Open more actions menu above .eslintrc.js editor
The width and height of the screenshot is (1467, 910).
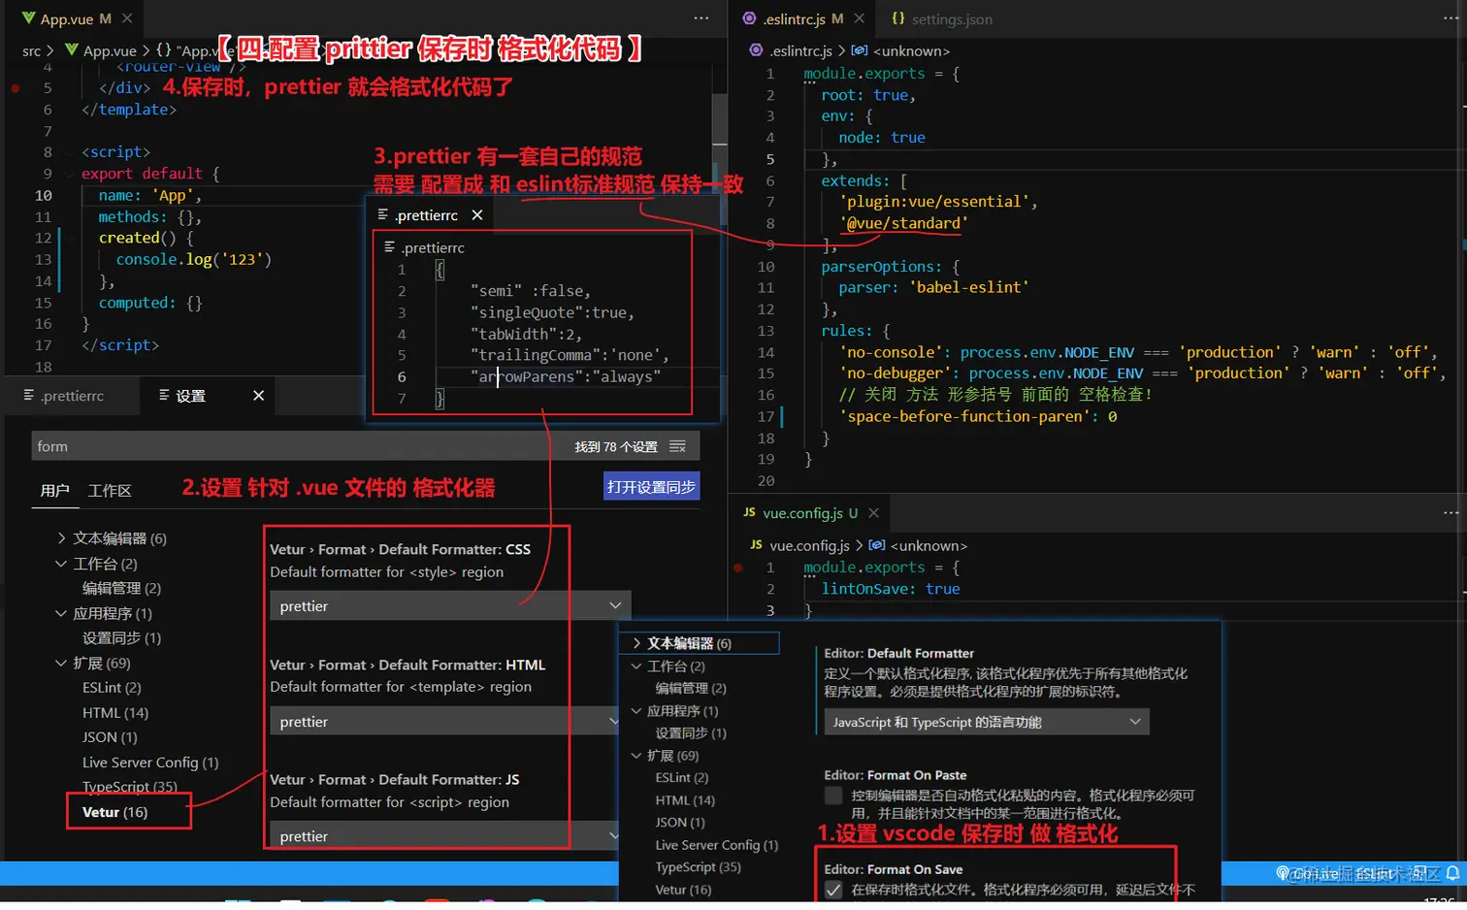(x=1451, y=18)
